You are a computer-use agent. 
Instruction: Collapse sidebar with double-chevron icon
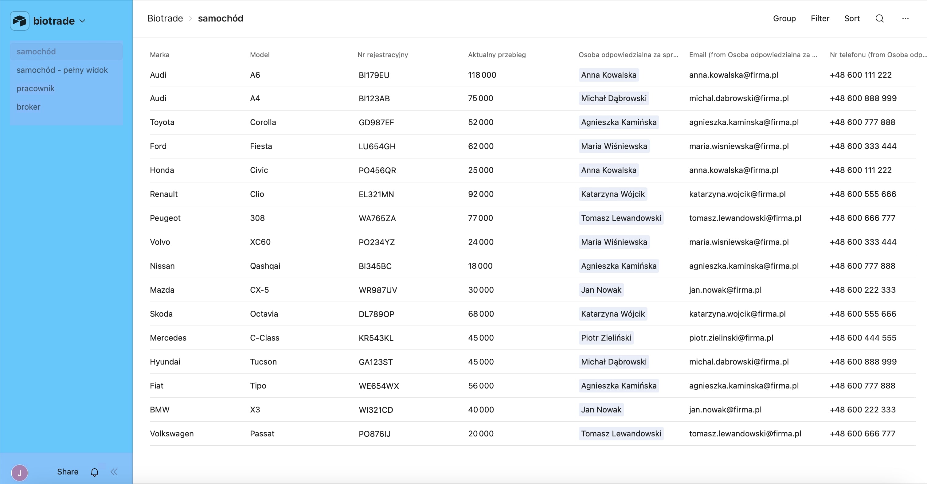tap(114, 472)
